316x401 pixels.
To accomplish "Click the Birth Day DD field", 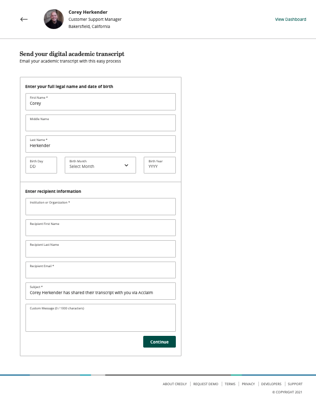I will 41,165.
